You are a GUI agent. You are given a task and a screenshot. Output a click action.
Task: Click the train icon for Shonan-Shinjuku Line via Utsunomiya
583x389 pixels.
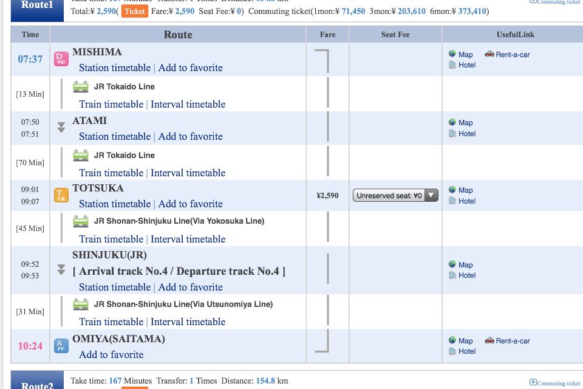click(x=81, y=304)
